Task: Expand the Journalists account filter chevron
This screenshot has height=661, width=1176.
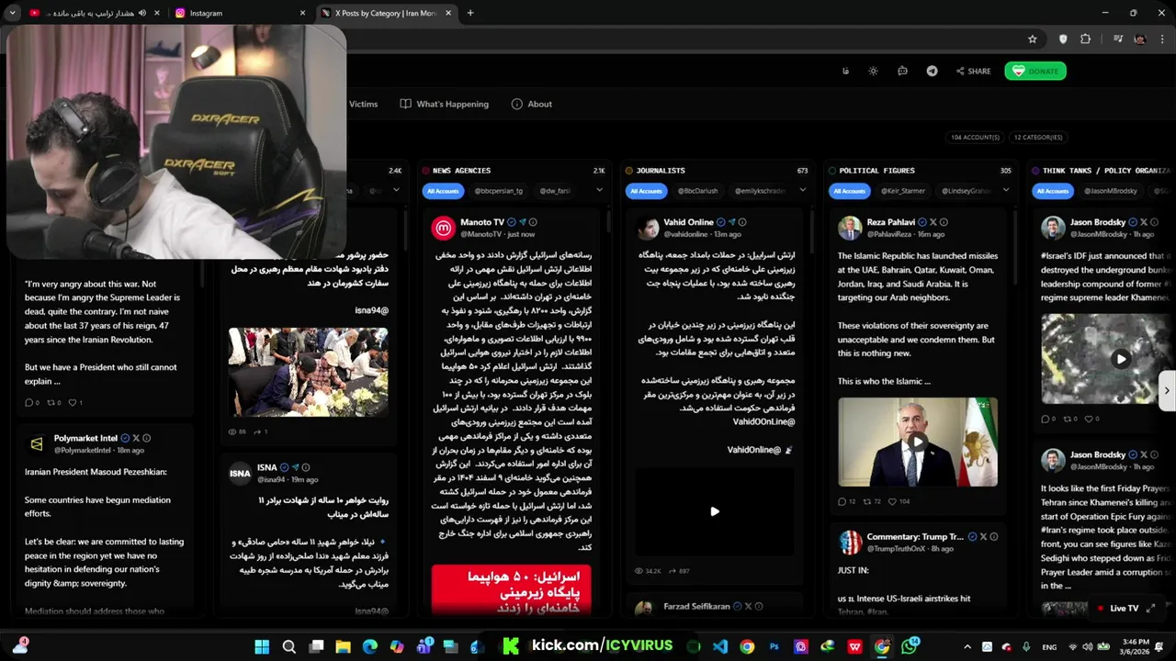Action: tap(802, 190)
